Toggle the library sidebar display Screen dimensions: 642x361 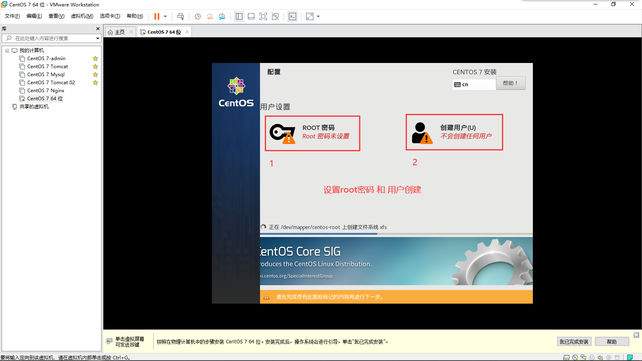239,16
